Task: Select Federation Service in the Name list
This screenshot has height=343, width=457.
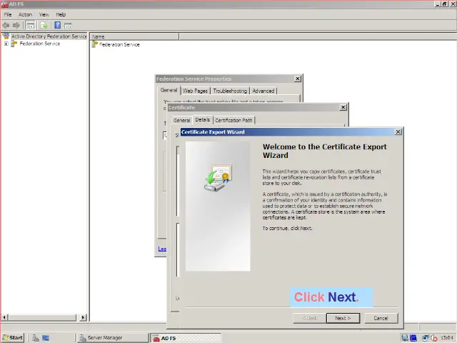Action: (x=119, y=44)
